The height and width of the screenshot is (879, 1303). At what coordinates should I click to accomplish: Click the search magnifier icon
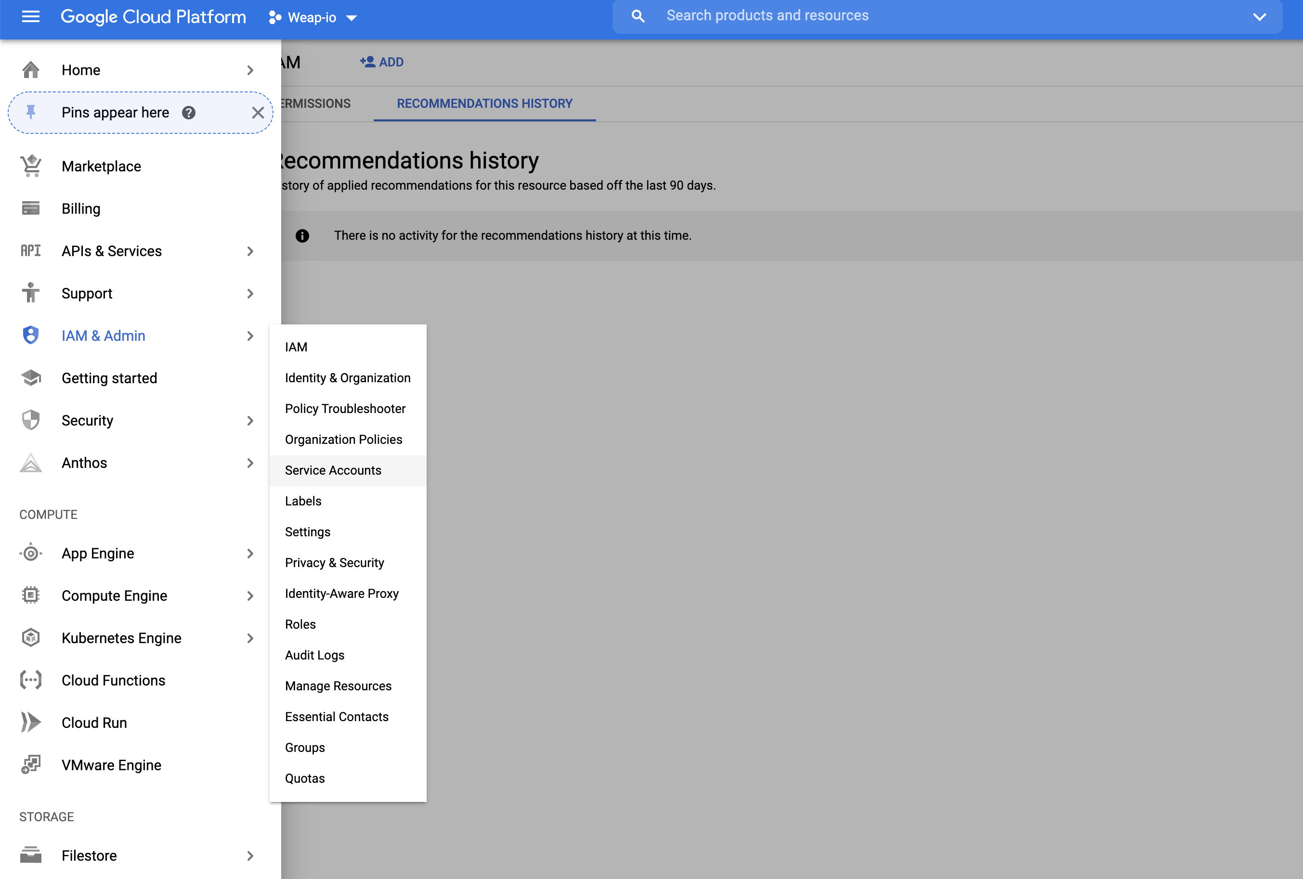click(x=638, y=16)
